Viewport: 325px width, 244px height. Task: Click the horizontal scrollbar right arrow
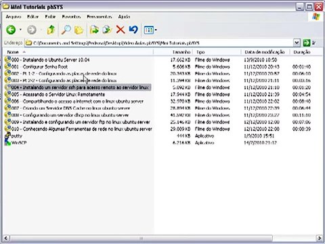pos(320,238)
